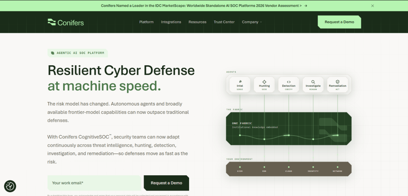Viewport: 408px width, 196px height.
Task: Expand the Company dropdown chevron
Action: point(261,22)
